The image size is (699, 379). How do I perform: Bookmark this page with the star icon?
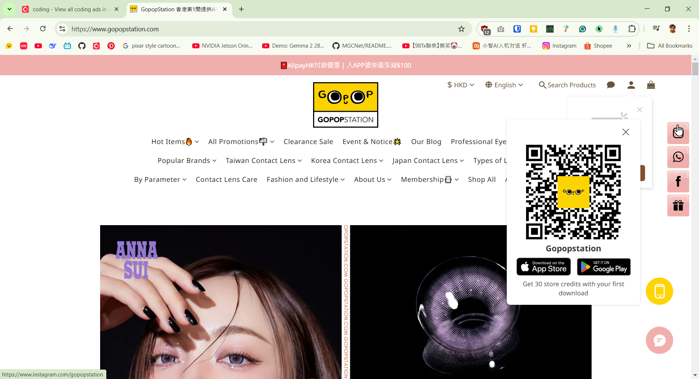pos(461,29)
